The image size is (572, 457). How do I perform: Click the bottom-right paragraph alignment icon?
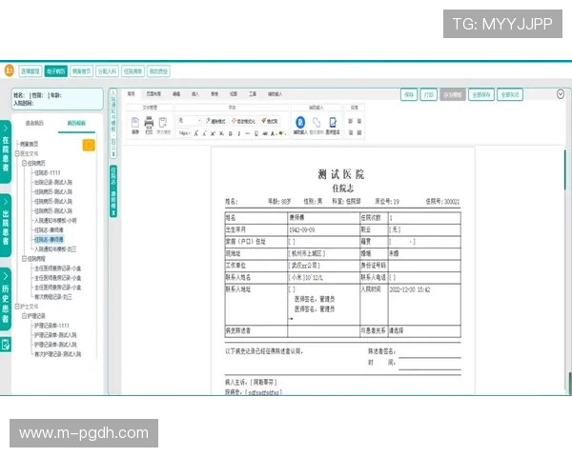pos(359,132)
